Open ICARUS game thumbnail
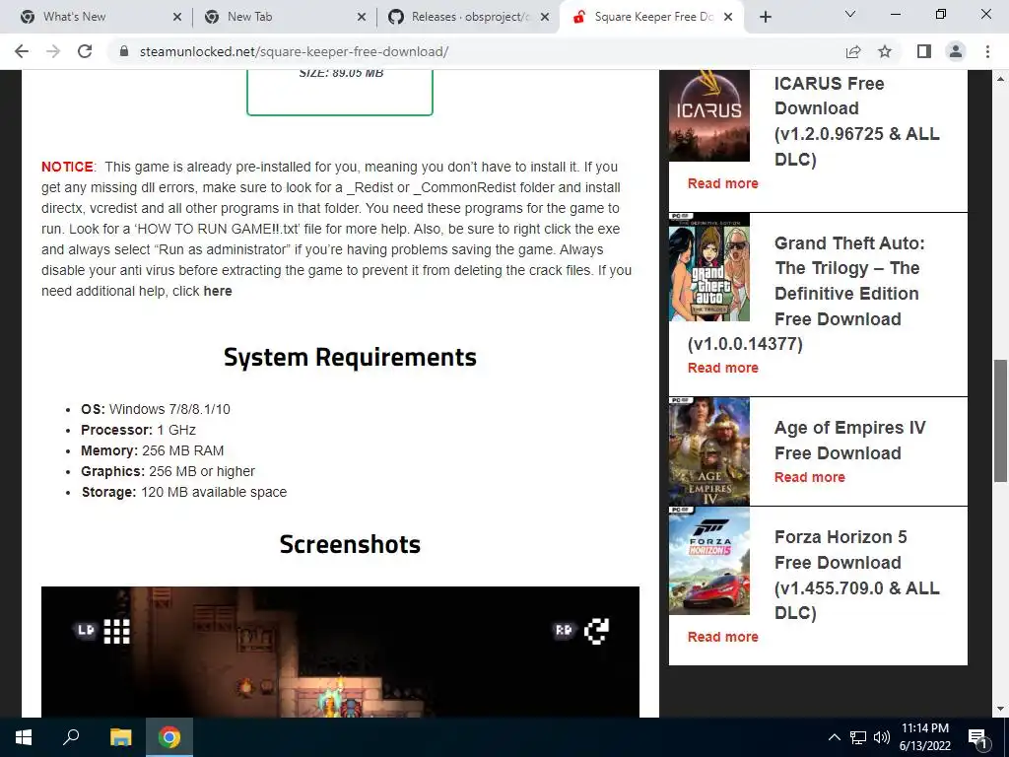Image resolution: width=1009 pixels, height=757 pixels. [709, 116]
